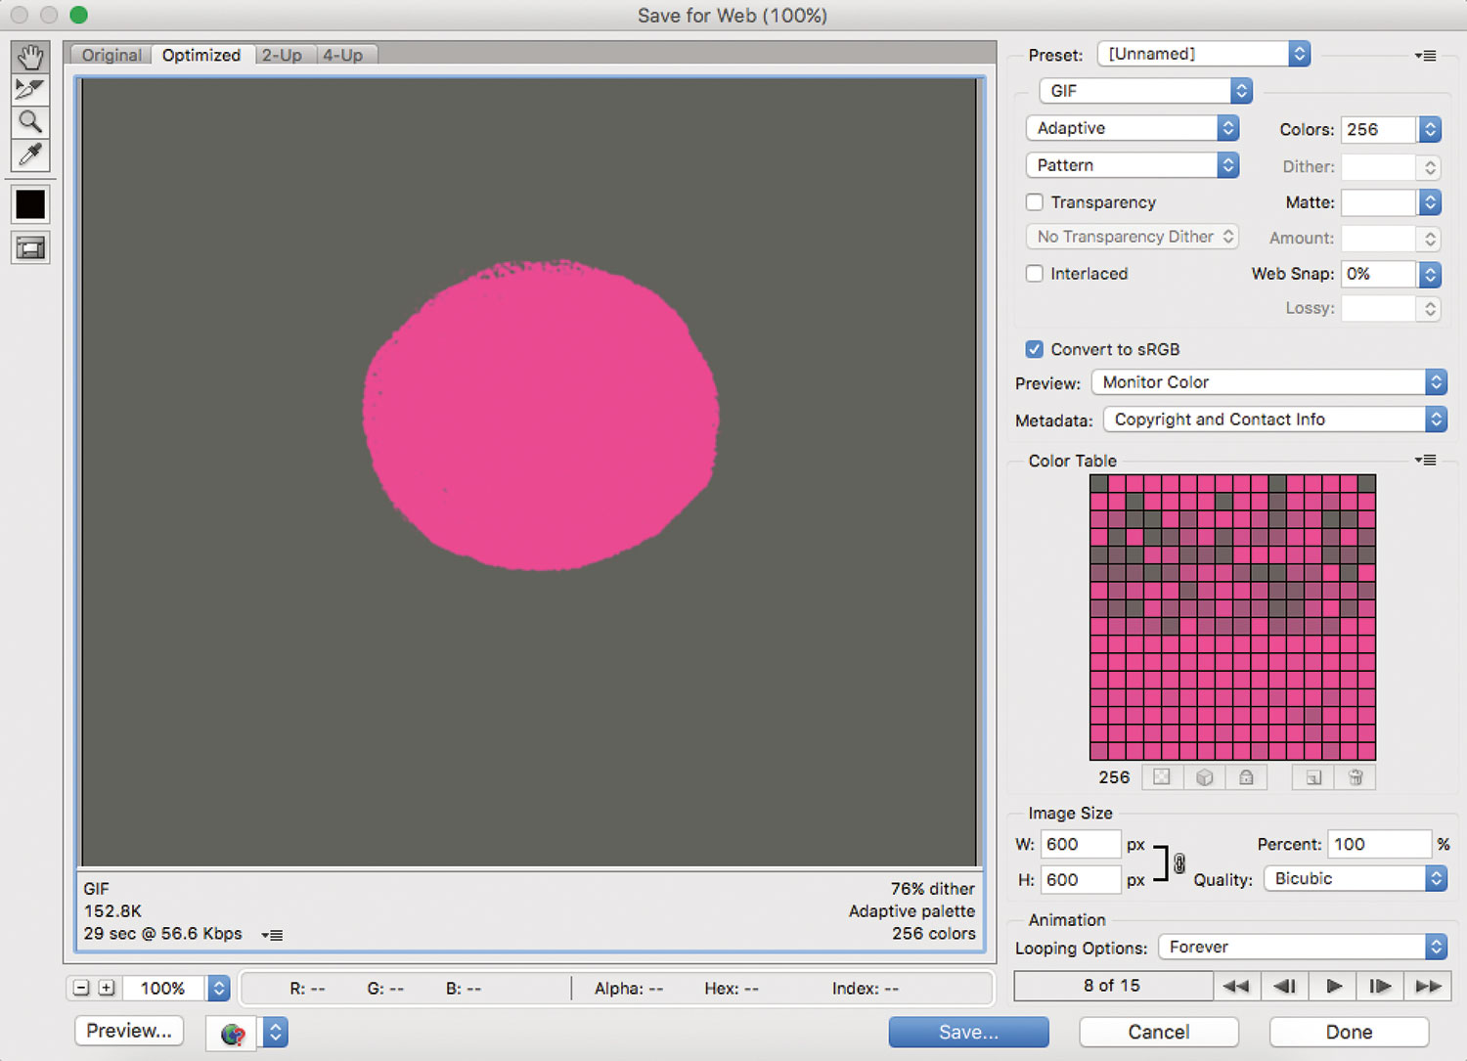Open download speed preview menu icon

click(273, 935)
